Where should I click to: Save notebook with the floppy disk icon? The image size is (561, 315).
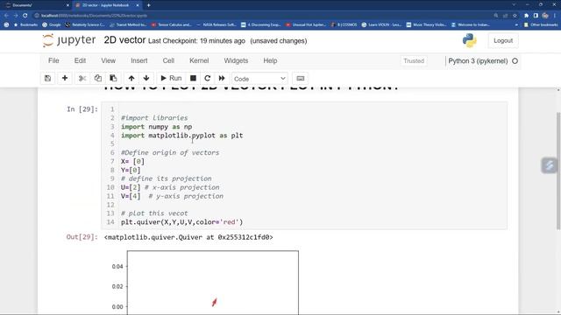click(47, 78)
